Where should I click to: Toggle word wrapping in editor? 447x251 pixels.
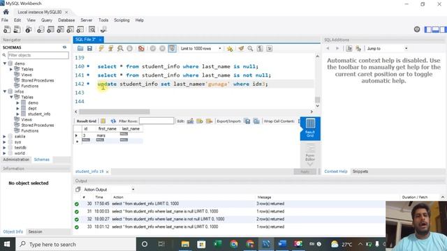coord(270,49)
